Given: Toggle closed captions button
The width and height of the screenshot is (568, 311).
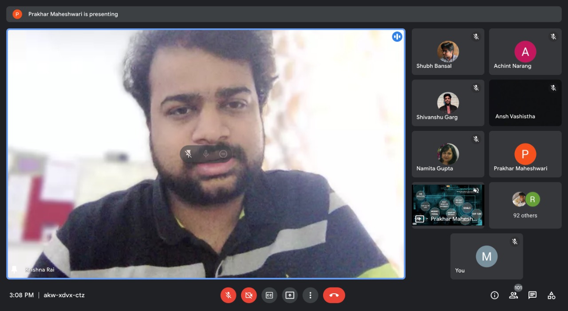Looking at the screenshot, I should pos(269,295).
